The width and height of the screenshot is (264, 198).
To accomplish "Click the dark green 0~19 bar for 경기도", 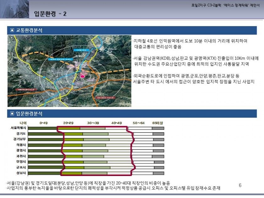I will pyautogui.click(x=46, y=134).
